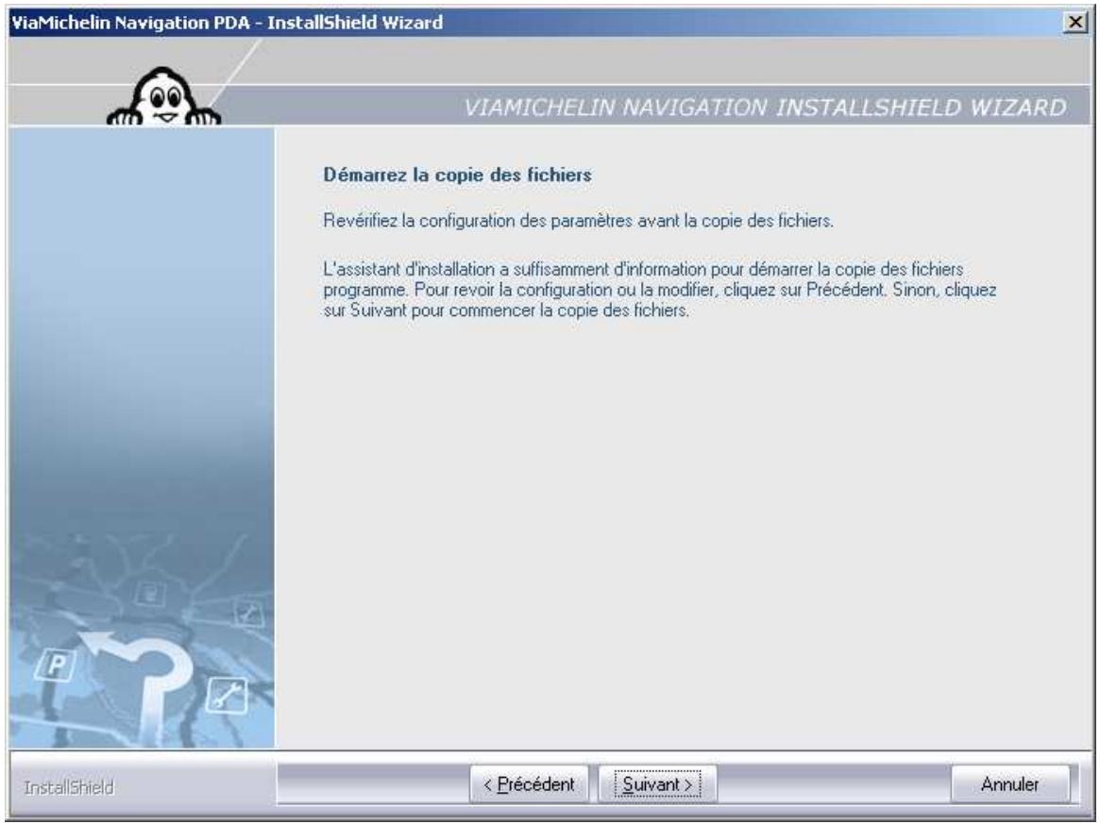1100x824 pixels.
Task: Click the text 'Revérifiez la configuration des paramètres'
Action: pos(478,221)
